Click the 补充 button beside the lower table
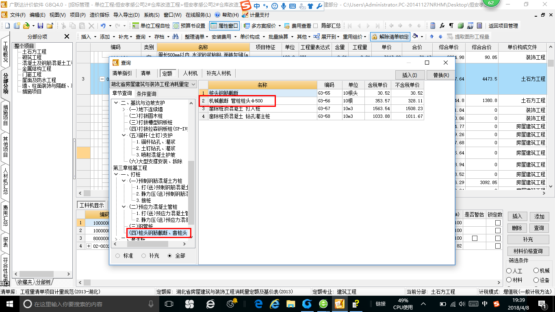 528,239
